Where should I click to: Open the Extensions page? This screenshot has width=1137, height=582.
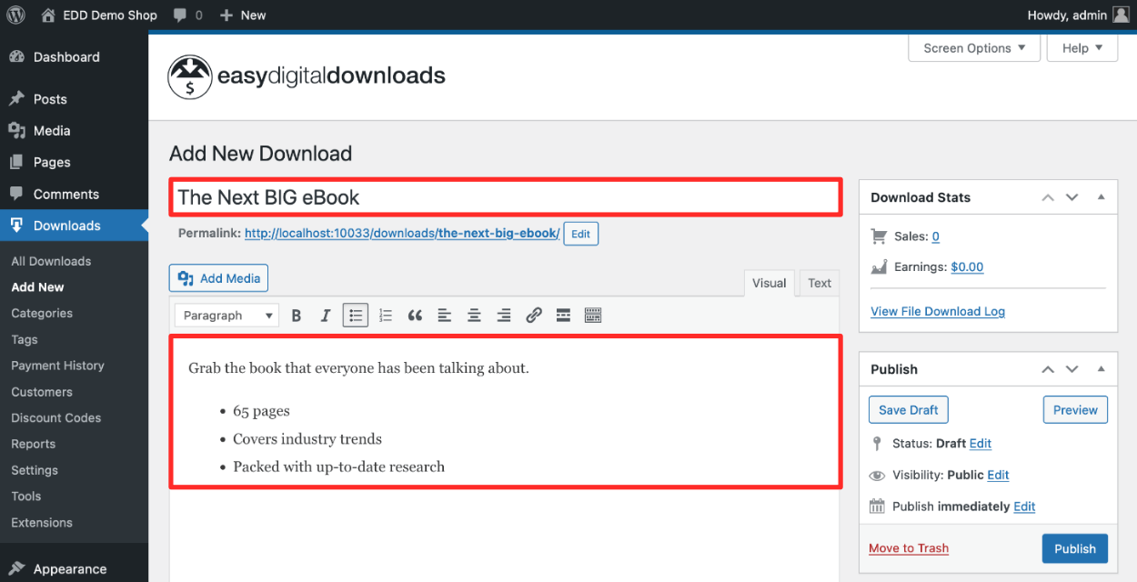[x=42, y=523]
